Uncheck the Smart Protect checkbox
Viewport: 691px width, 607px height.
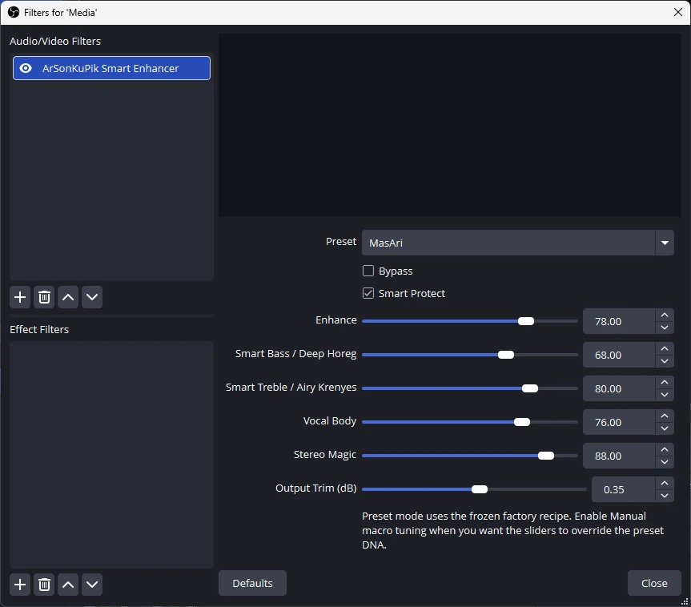coord(368,293)
